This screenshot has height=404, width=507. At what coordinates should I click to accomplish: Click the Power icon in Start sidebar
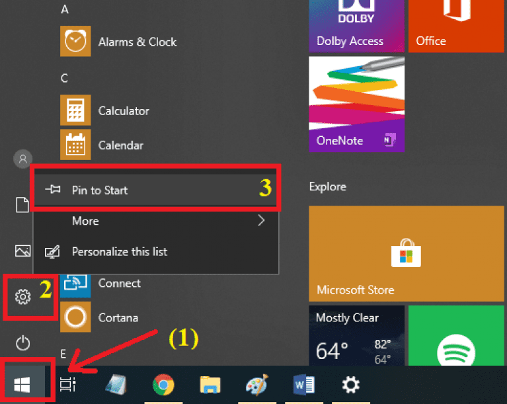[x=23, y=343]
